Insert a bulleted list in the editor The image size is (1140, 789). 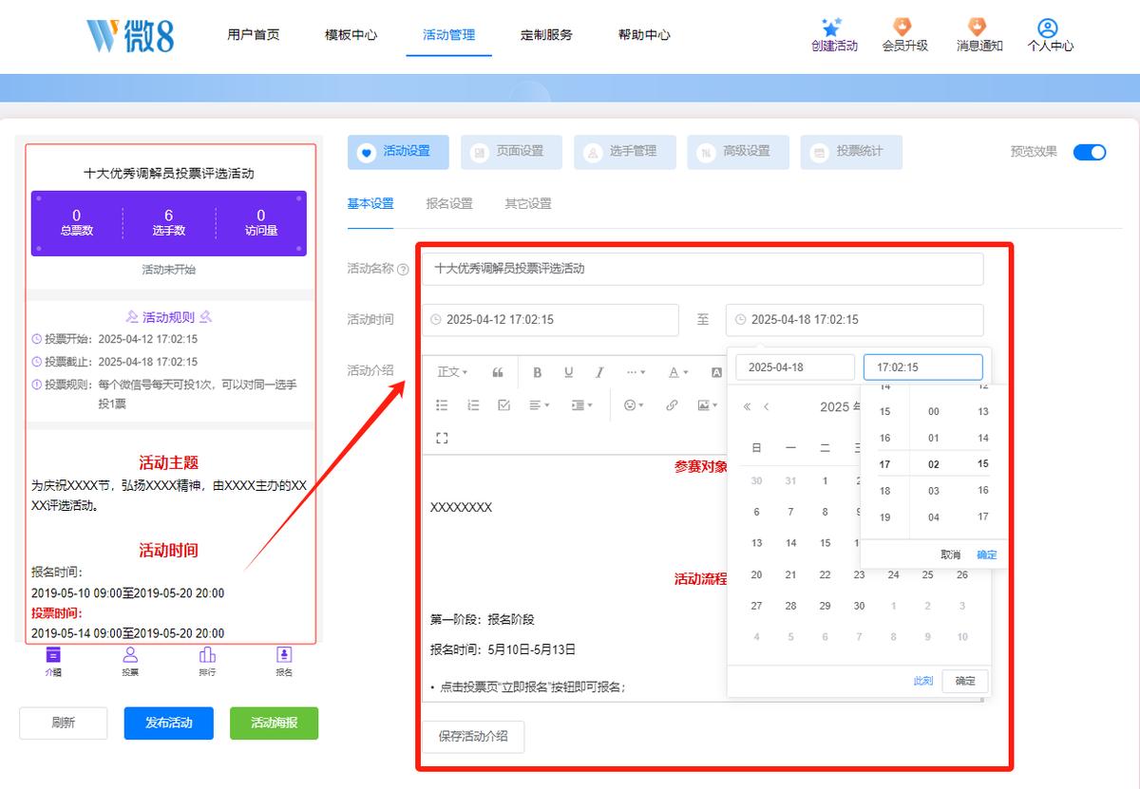tap(442, 404)
